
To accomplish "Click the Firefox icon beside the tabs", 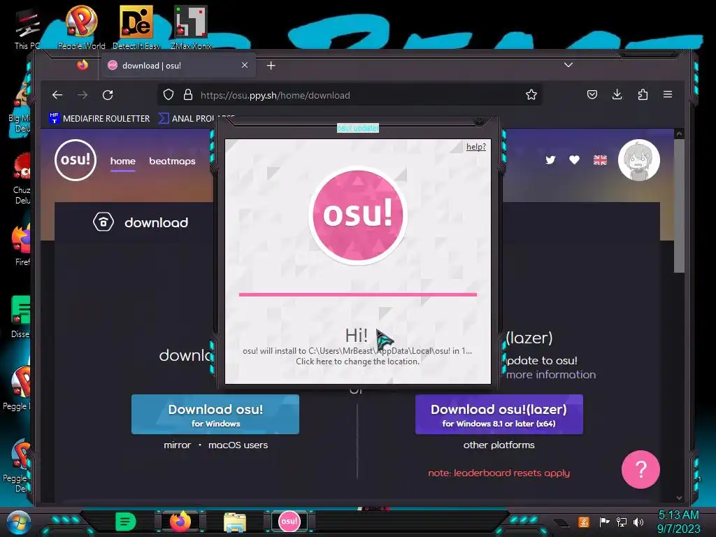I will coord(83,65).
